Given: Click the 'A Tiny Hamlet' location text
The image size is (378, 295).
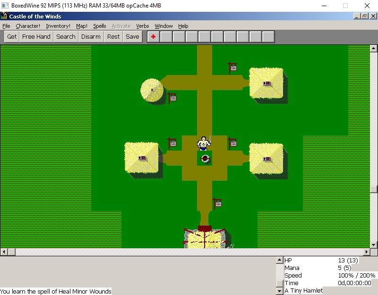Looking at the screenshot, I should click(303, 291).
